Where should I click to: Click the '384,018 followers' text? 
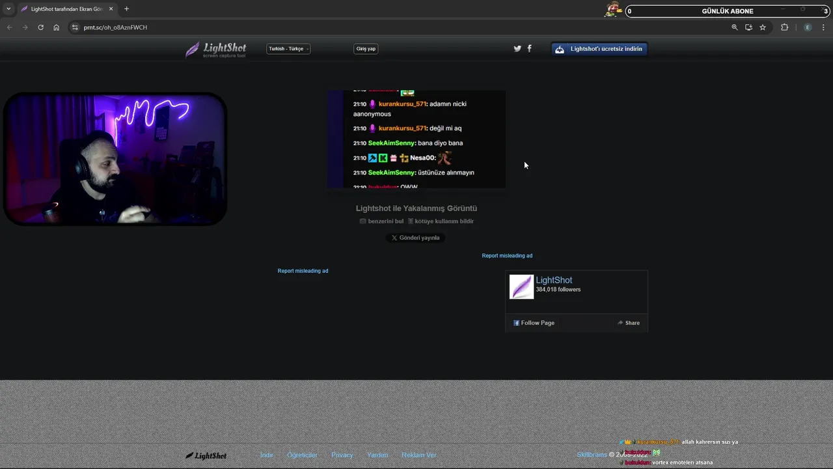558,290
